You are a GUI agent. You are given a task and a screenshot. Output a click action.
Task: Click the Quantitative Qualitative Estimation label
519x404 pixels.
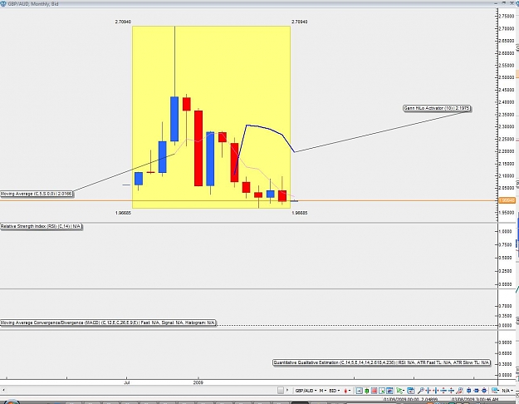point(381,362)
